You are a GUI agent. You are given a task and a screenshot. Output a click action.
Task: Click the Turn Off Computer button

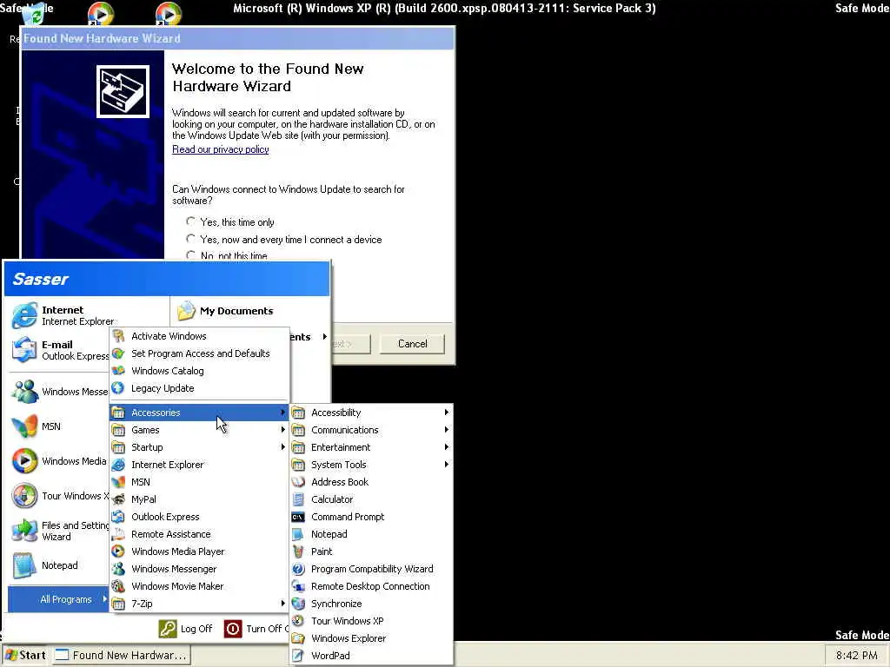coord(256,629)
